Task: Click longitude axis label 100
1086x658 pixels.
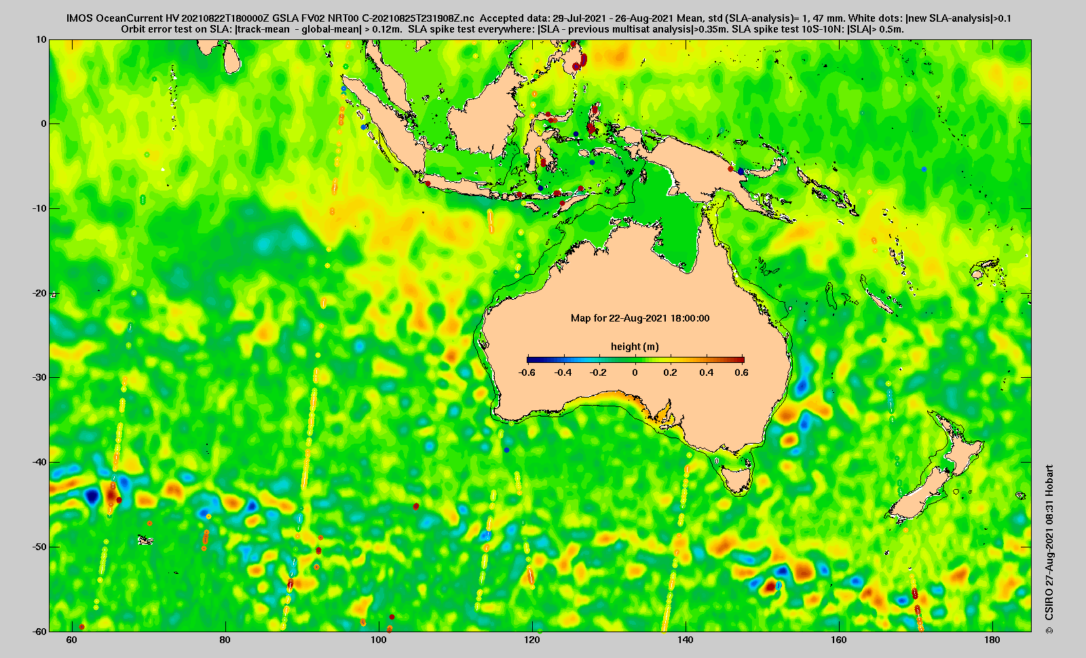Action: pos(379,640)
